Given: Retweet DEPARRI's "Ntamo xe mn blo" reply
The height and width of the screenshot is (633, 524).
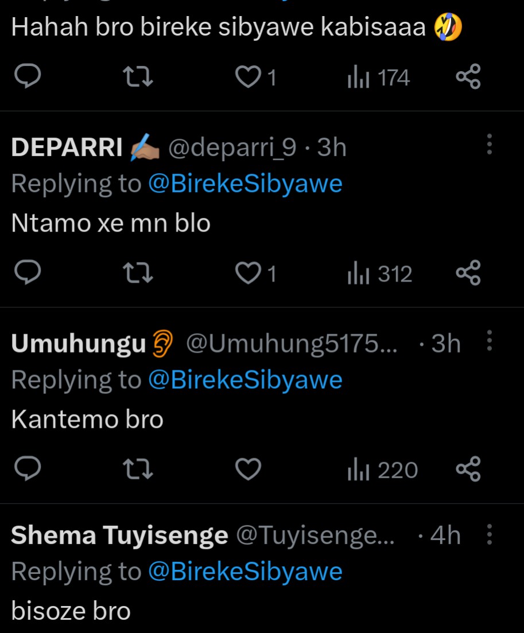Looking at the screenshot, I should 139,273.
